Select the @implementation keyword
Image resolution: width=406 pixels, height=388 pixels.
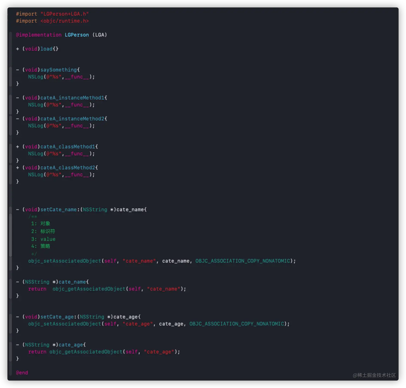pos(39,35)
